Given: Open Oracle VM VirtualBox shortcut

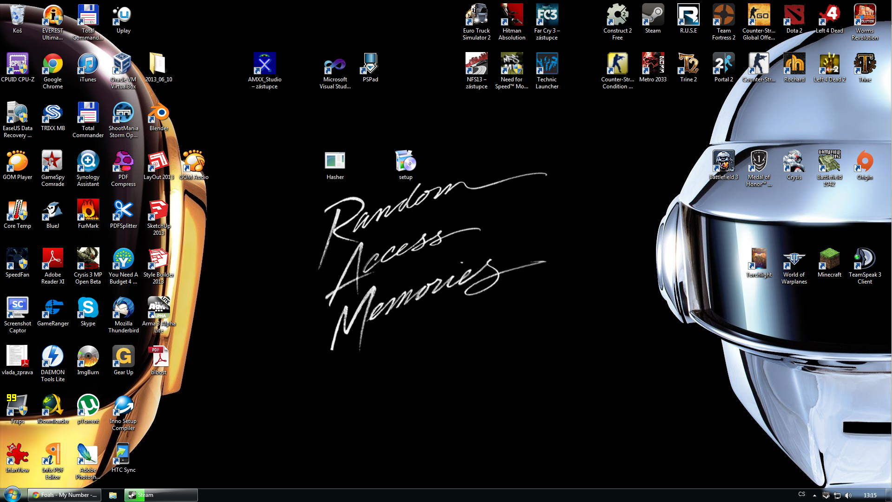Looking at the screenshot, I should click(x=123, y=71).
